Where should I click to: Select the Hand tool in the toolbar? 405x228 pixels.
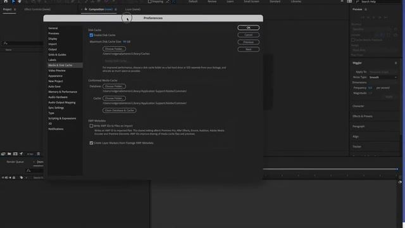tap(20, 1)
